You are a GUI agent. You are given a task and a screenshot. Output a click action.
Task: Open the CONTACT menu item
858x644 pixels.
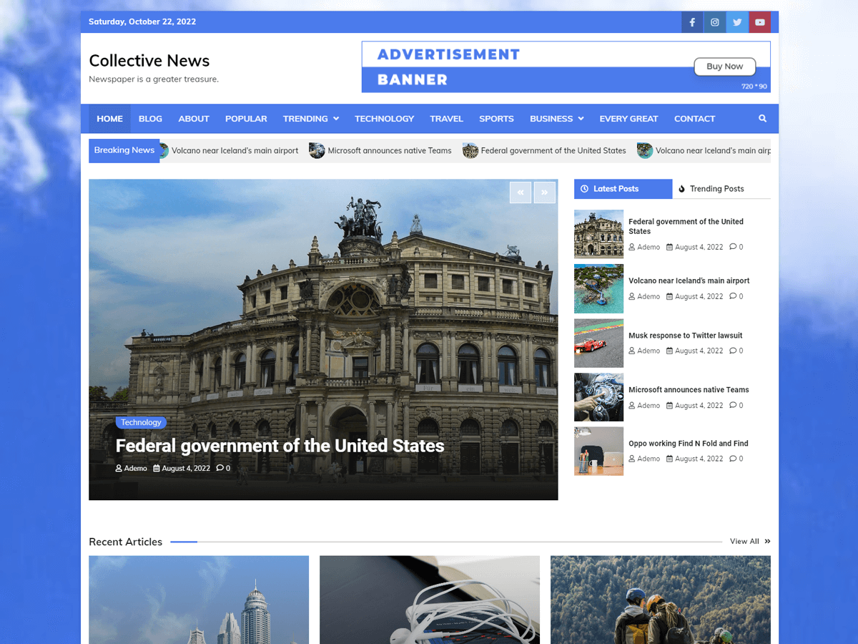pyautogui.click(x=694, y=118)
